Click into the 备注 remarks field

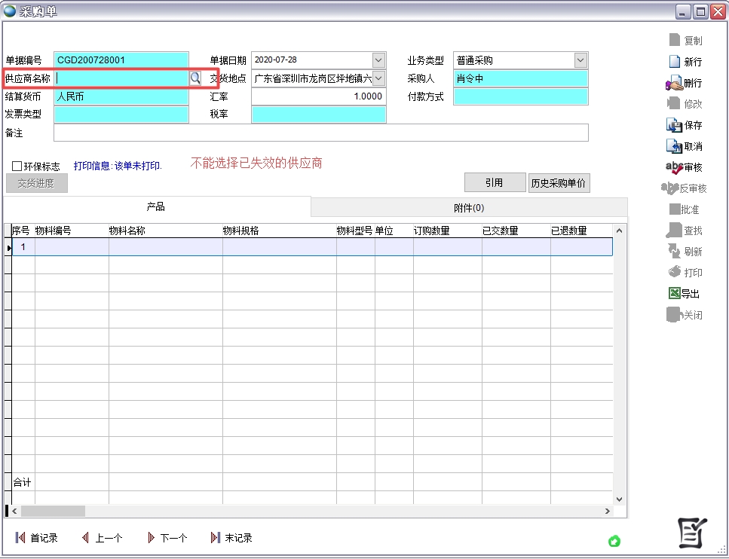click(320, 133)
